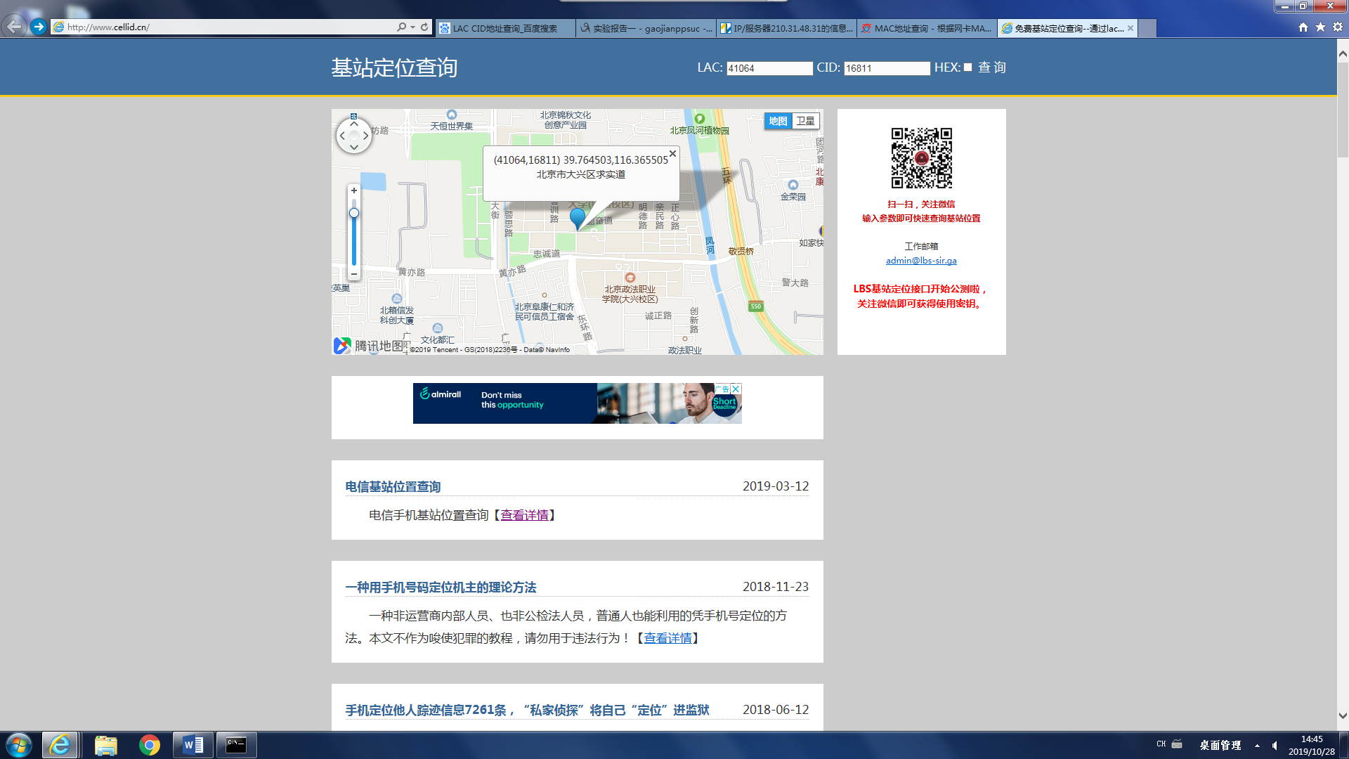Toggle the HEX checkbox
The image size is (1349, 759).
pos(967,67)
